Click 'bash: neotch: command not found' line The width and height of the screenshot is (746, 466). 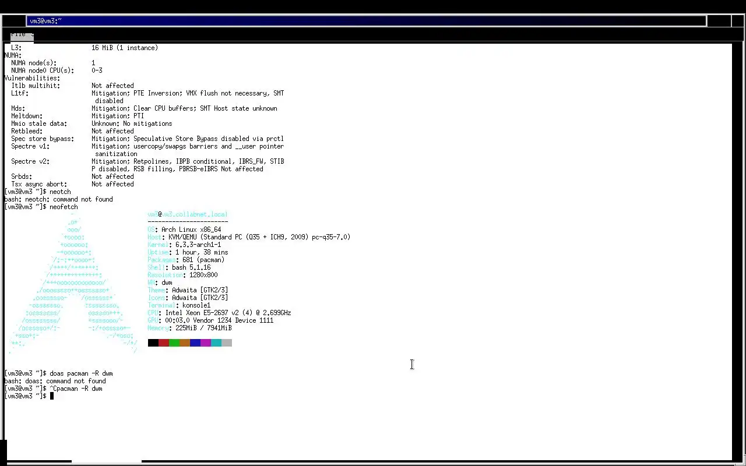(58, 199)
